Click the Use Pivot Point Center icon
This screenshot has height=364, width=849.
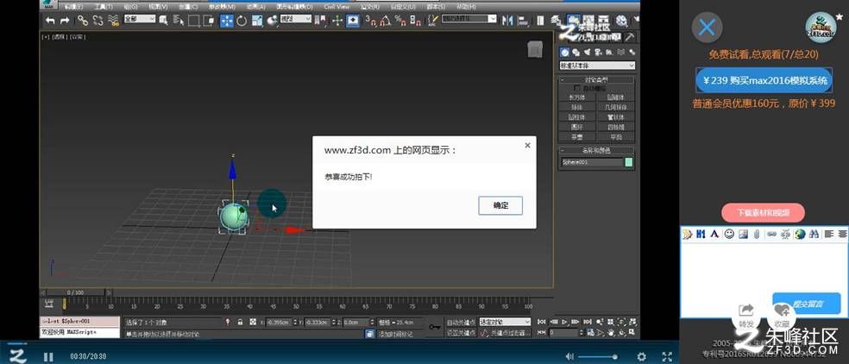coord(321,21)
